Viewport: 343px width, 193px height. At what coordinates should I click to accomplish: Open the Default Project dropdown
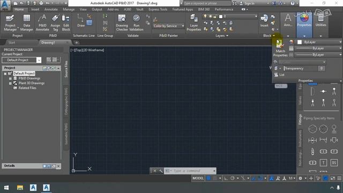21,60
